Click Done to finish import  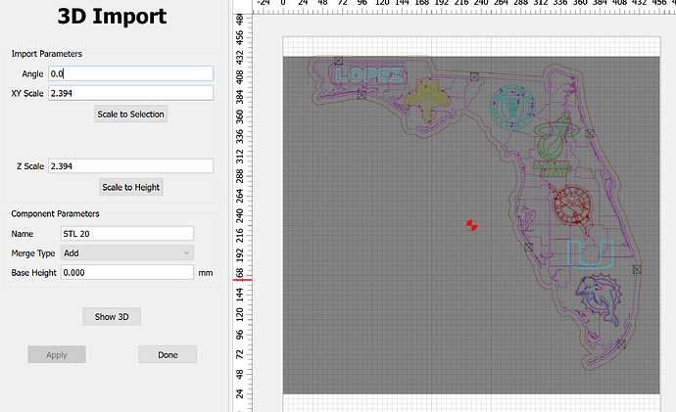[168, 354]
